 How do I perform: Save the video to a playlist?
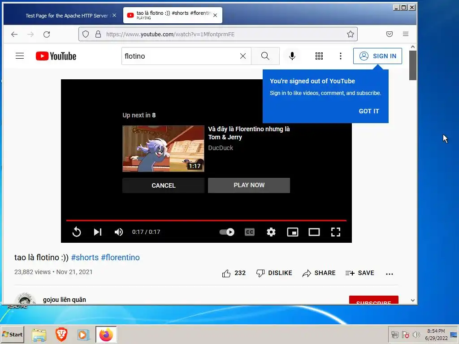click(360, 273)
